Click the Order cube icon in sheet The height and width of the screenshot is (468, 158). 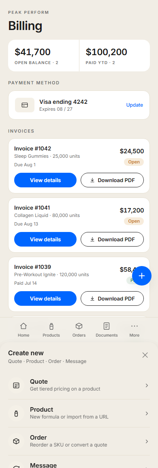16,441
